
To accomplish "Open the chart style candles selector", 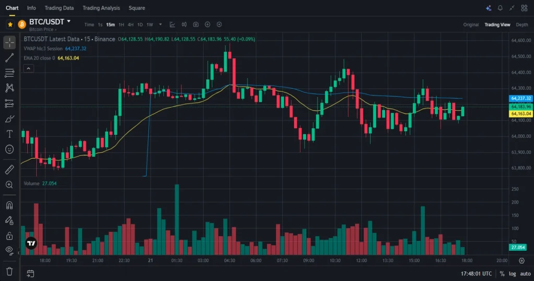I will (x=184, y=25).
